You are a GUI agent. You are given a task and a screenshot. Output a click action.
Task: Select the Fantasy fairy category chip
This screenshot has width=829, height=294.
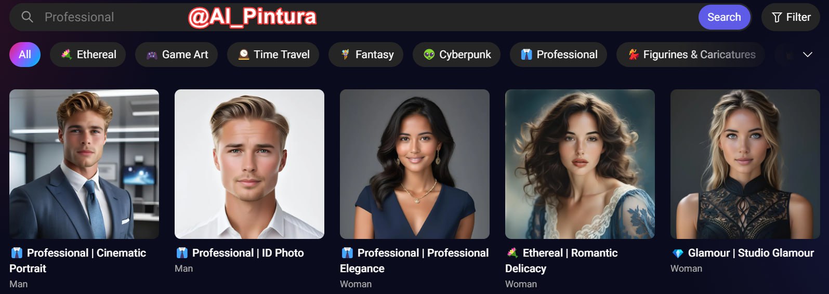pos(366,55)
